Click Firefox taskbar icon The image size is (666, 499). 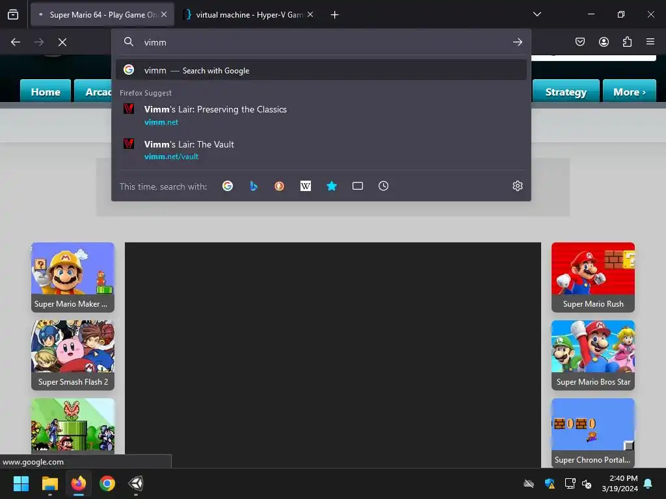pyautogui.click(x=79, y=483)
